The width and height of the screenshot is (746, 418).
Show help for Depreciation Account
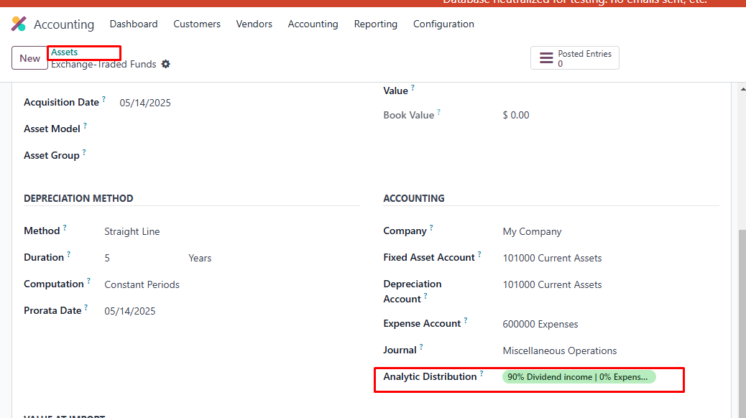(x=425, y=296)
